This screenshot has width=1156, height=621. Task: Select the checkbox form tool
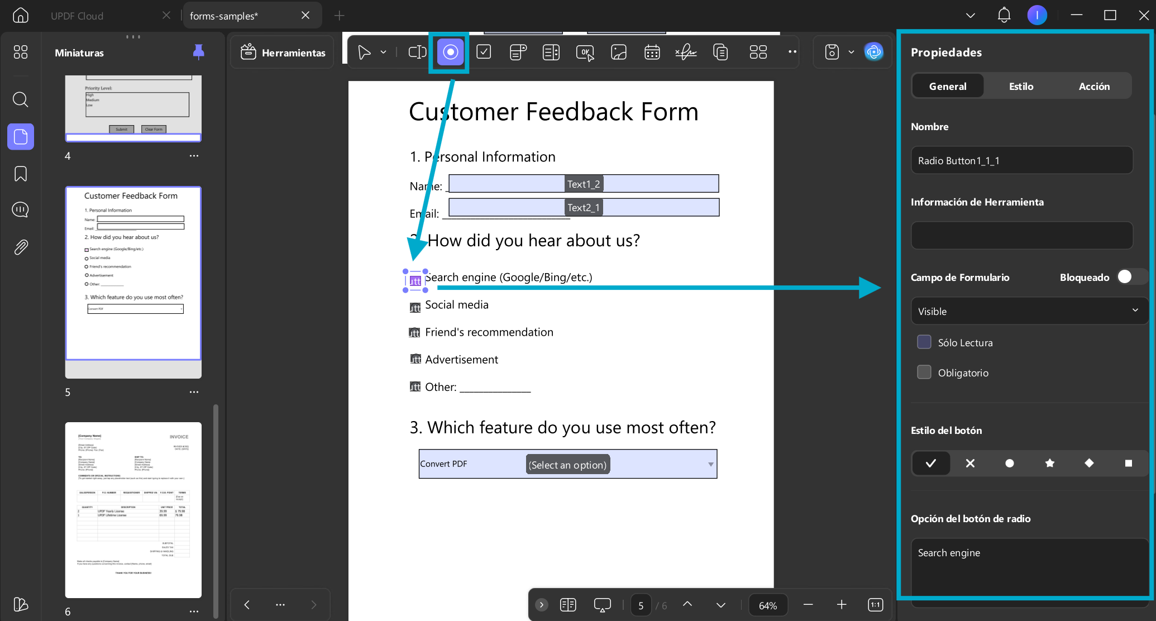point(484,52)
